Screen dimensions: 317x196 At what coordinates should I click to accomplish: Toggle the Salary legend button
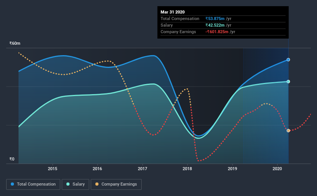(75, 184)
